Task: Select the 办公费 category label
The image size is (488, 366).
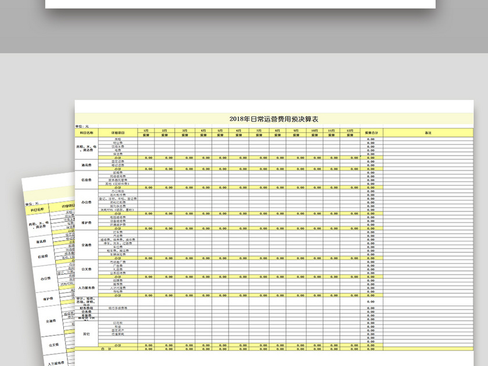Action: [x=87, y=202]
